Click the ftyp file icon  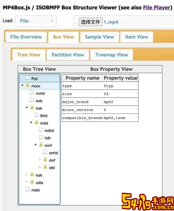click(x=27, y=78)
